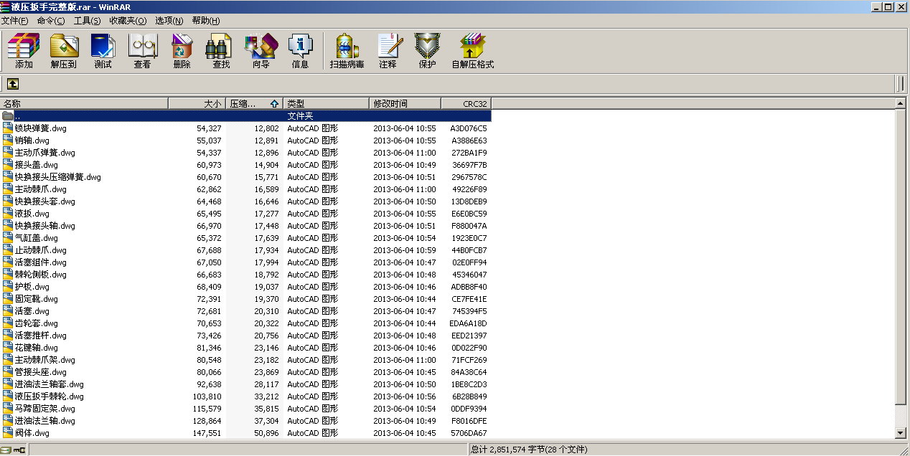This screenshot has width=910, height=456.
Task: Select 齿轮套.dwg file name
Action: click(37, 323)
